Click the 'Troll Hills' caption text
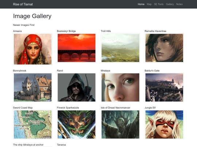Viewport: 197px width, 147px height. [106, 31]
